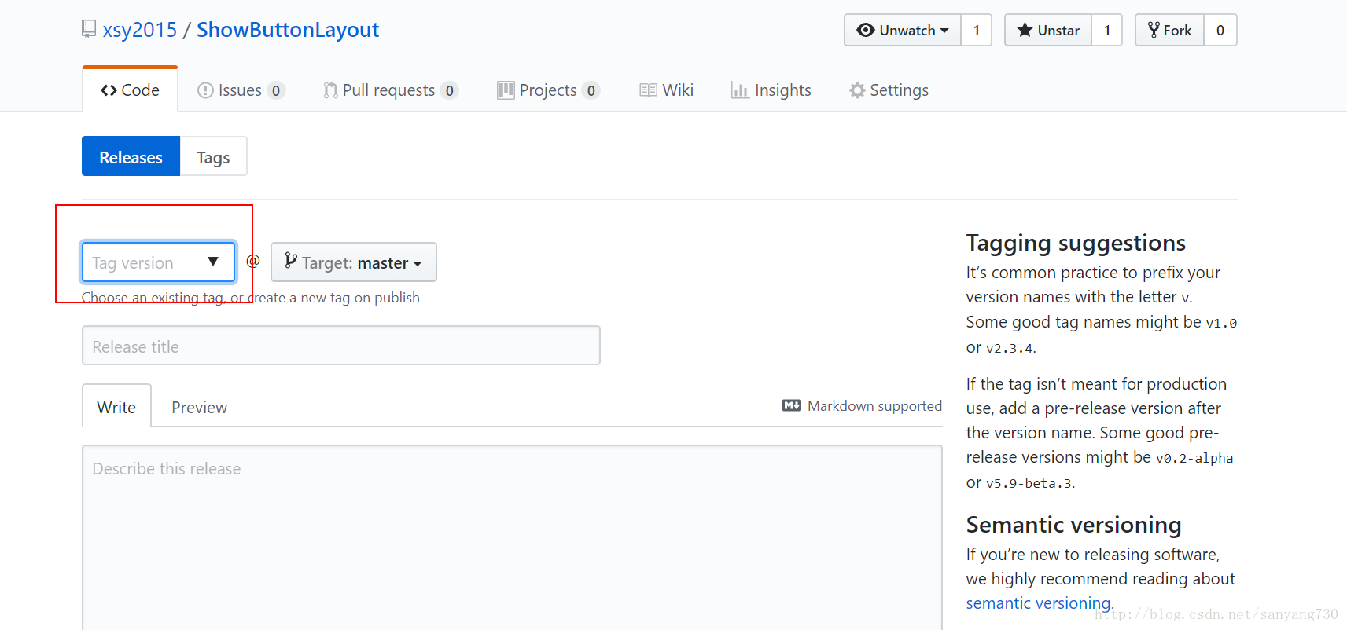
Task: Click the Markdown supported link
Action: click(x=863, y=405)
